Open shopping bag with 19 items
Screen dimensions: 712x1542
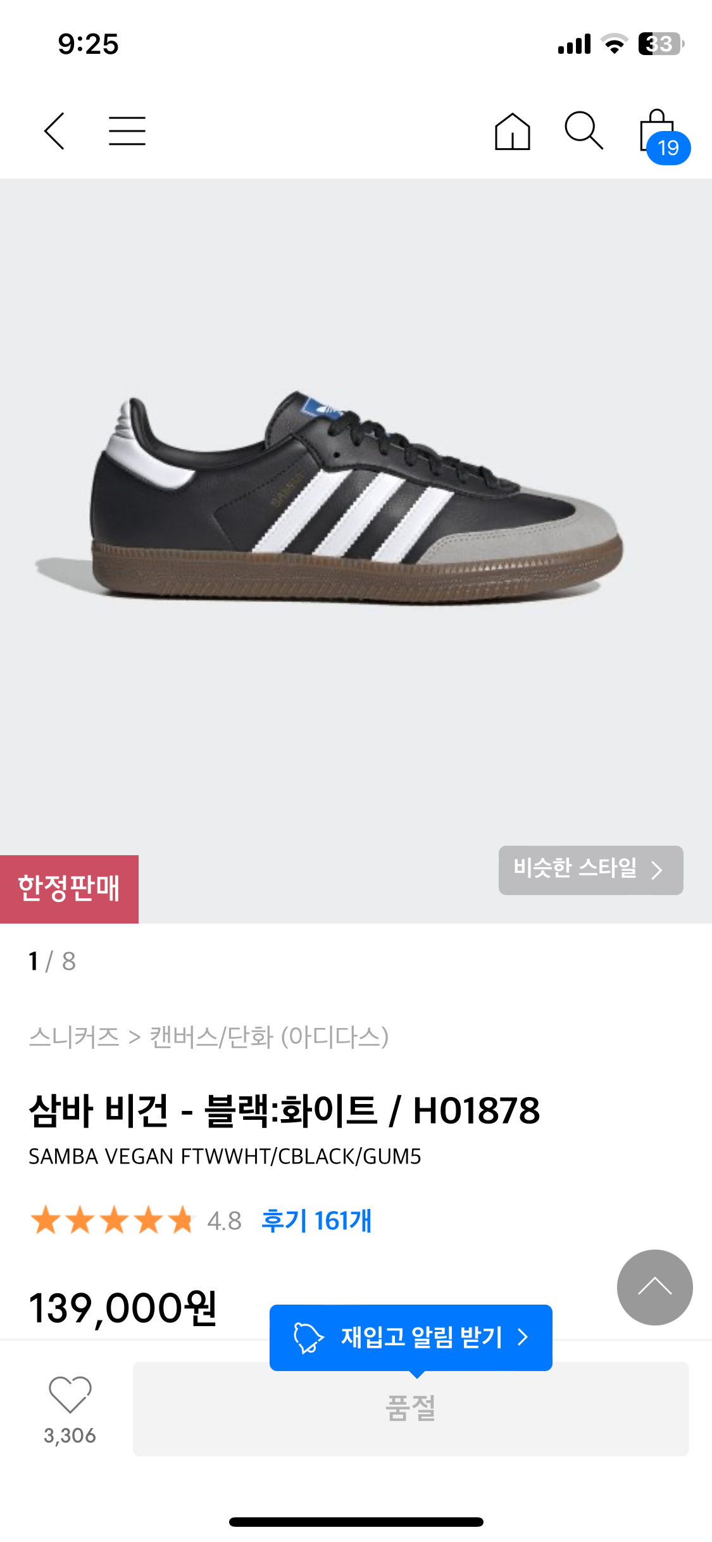point(663,135)
